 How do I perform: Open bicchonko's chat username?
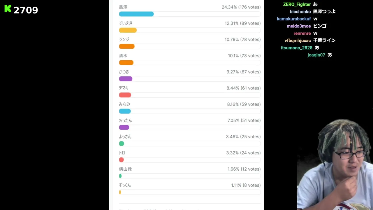300,12
